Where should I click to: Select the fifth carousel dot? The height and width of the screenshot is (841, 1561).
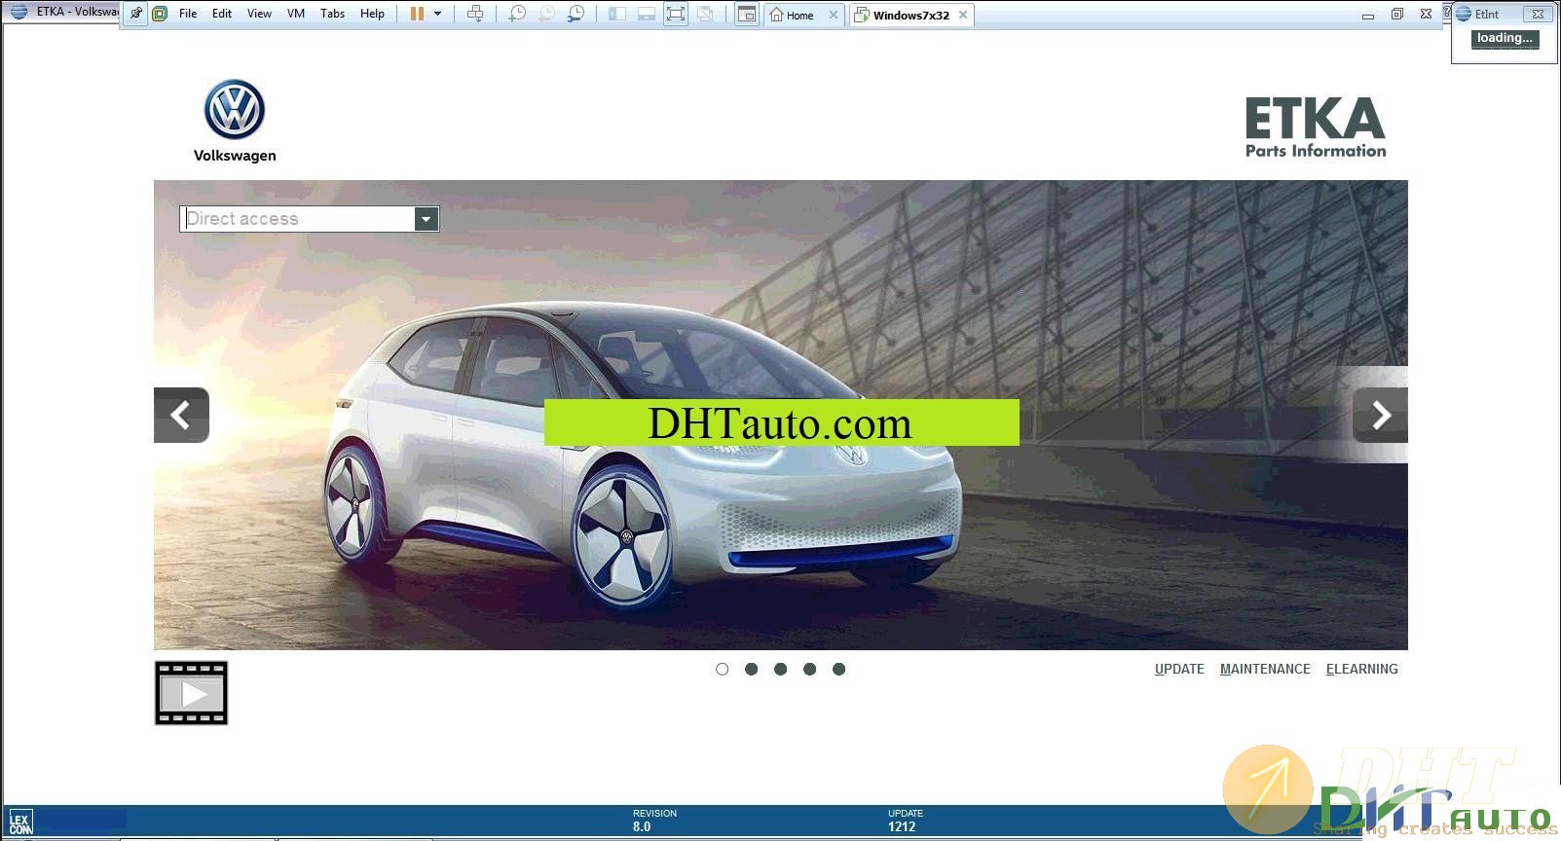(x=838, y=669)
